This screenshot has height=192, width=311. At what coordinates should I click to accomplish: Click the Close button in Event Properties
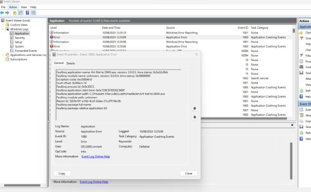(x=189, y=173)
